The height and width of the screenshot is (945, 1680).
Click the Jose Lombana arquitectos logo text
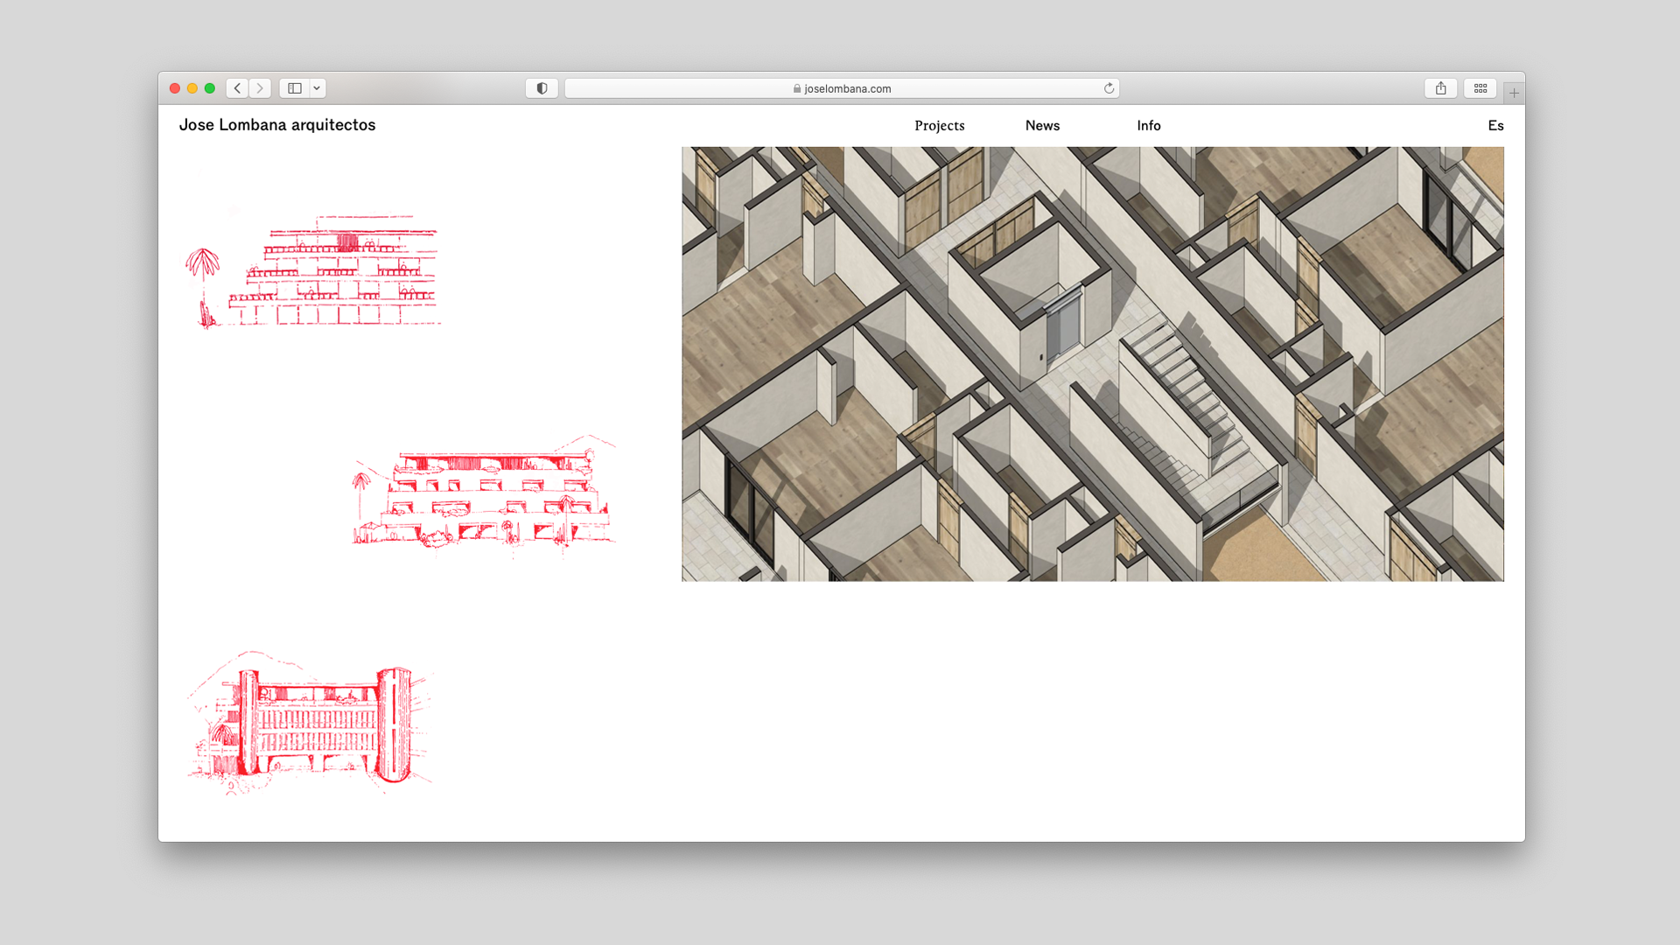point(277,125)
